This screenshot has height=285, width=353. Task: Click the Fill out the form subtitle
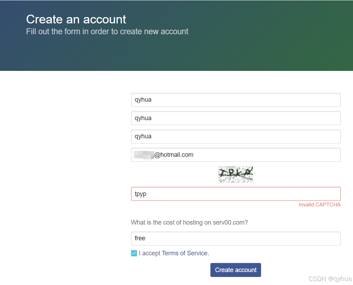[107, 31]
